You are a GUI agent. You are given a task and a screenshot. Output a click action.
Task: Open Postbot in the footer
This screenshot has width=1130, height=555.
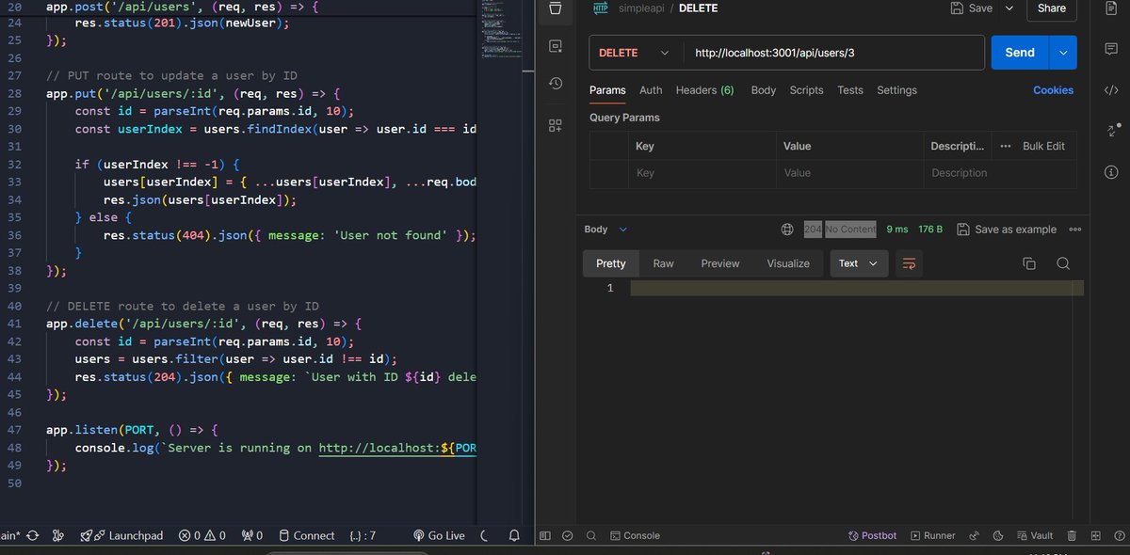click(873, 535)
